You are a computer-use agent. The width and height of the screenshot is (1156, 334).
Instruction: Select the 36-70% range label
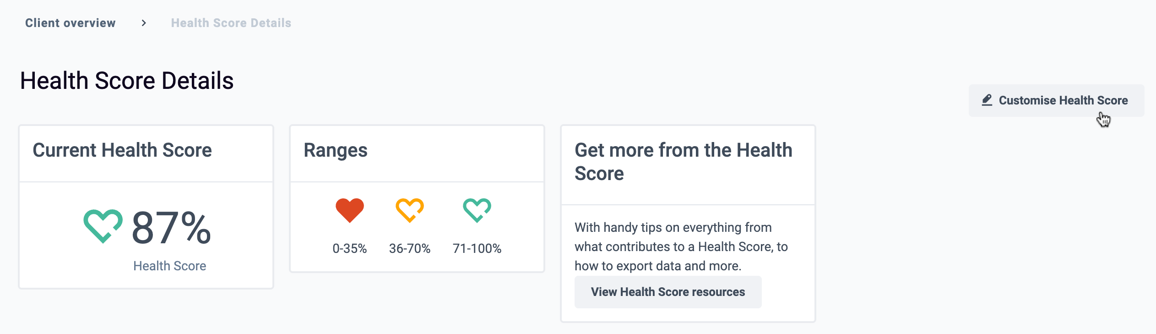click(x=410, y=248)
